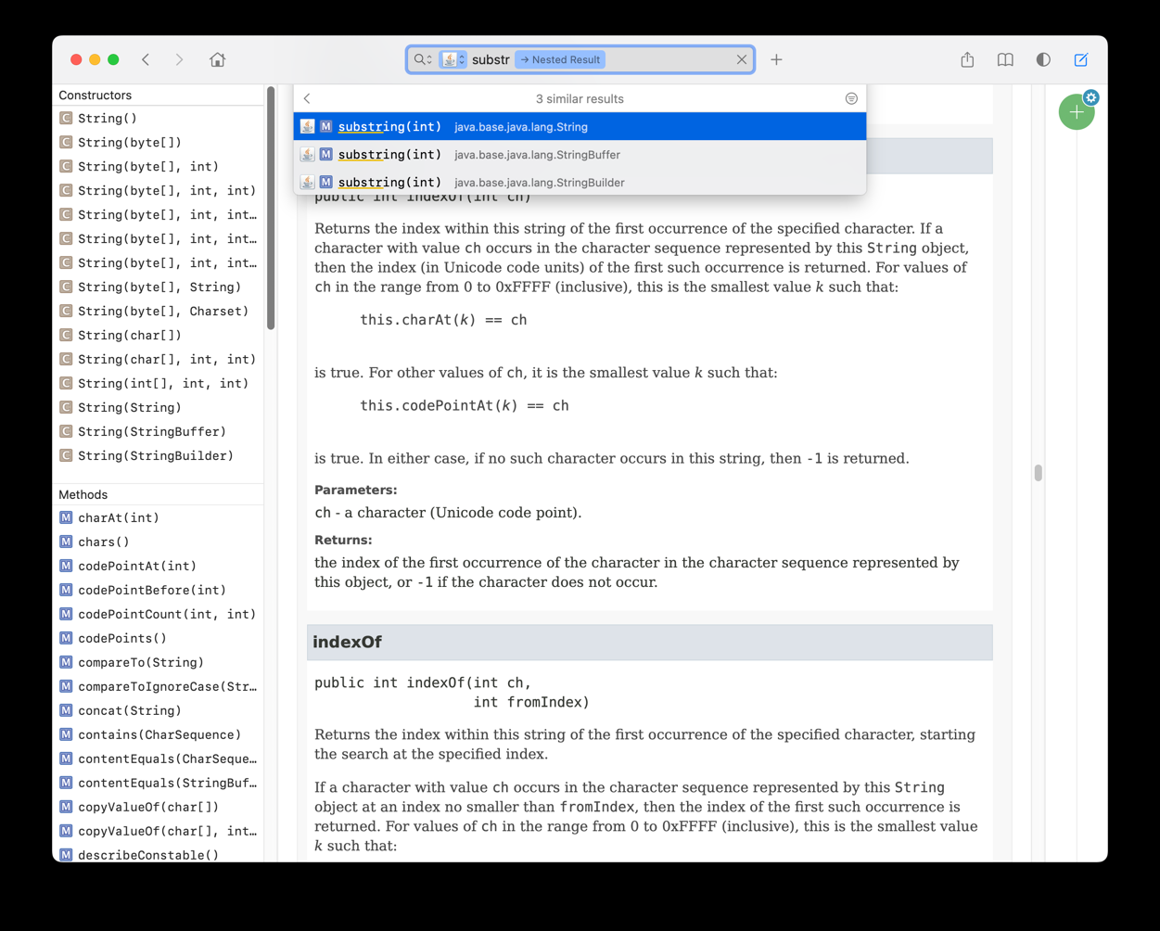
Task: Open the search options magnifier menu
Action: point(423,59)
